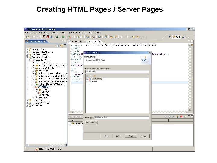Viewport: 217px width, 163px height.
Task: Open the Help menu in Eclipse
Action: pos(99,33)
